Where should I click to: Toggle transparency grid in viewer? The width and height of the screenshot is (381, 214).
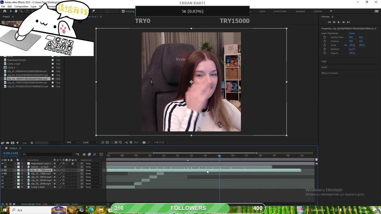[107, 142]
